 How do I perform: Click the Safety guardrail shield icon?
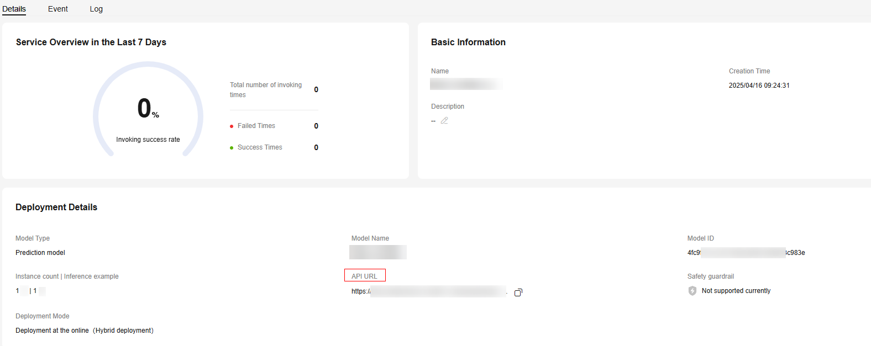click(x=692, y=291)
